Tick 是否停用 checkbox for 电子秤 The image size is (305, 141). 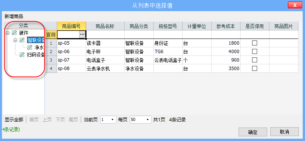click(x=255, y=52)
